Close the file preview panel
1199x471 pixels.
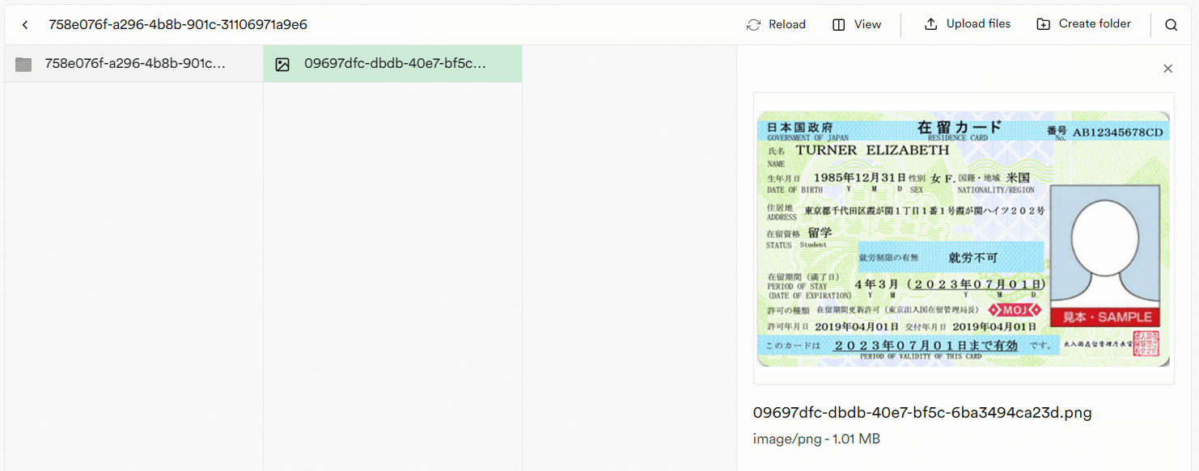(1167, 69)
